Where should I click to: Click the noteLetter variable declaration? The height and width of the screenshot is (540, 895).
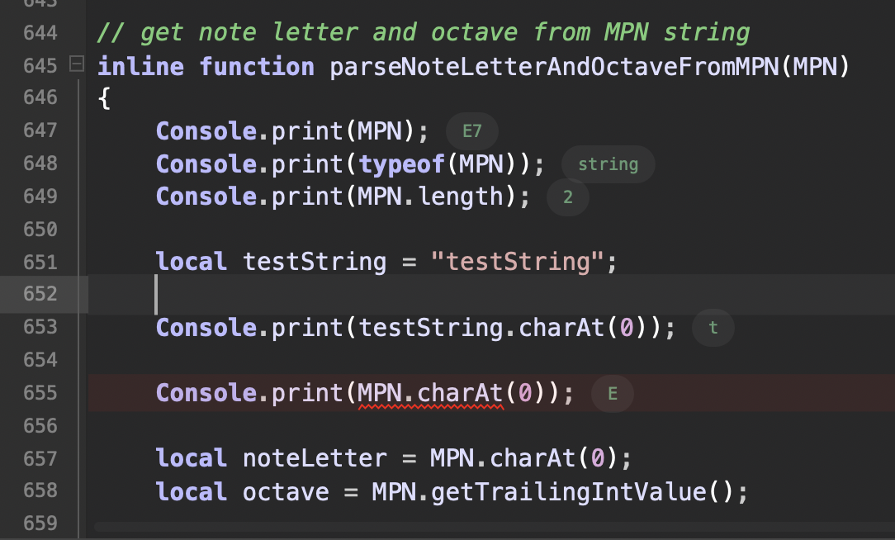315,458
